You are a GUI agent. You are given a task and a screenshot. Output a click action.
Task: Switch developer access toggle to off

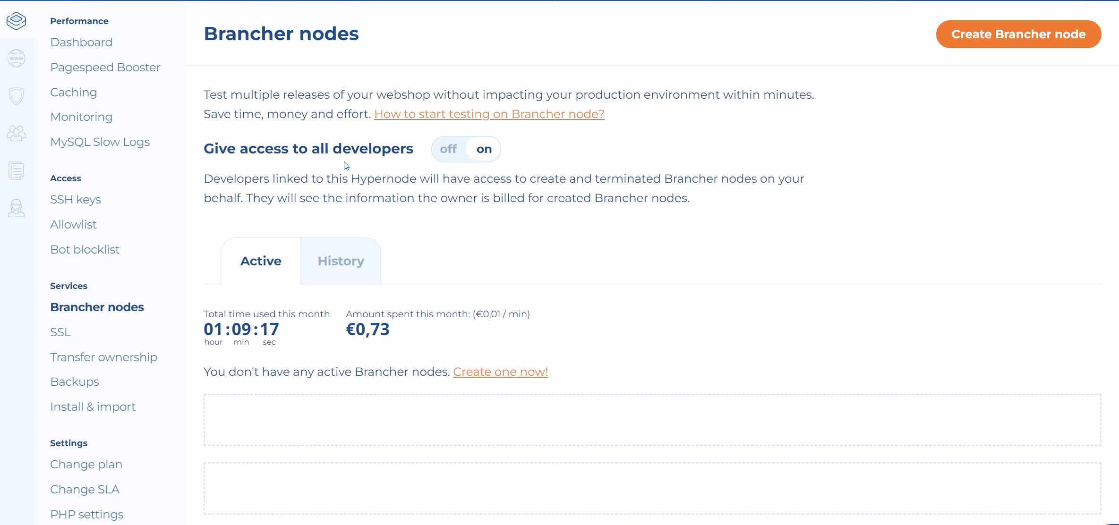coord(448,149)
